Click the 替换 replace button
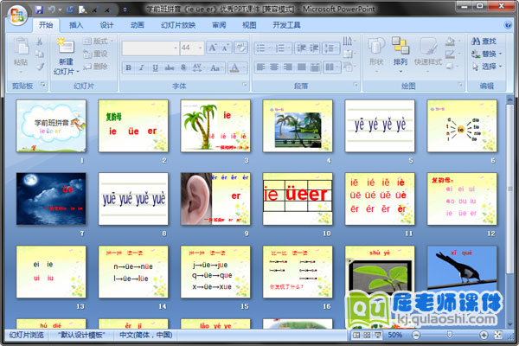The width and height of the screenshot is (519, 346). point(486,54)
